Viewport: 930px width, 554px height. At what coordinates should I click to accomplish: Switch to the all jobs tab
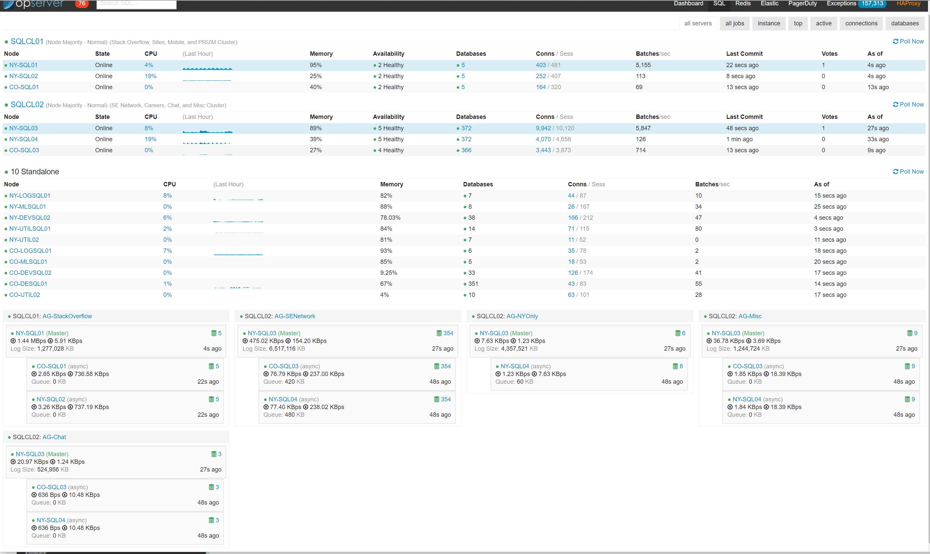pos(734,23)
